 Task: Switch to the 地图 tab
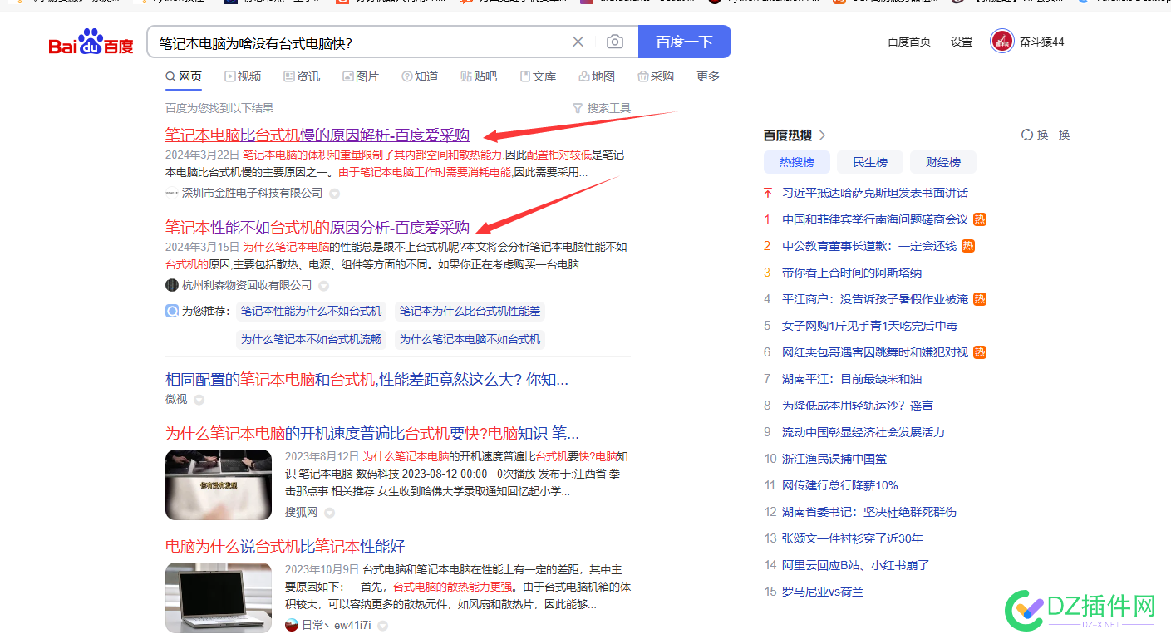click(x=597, y=76)
